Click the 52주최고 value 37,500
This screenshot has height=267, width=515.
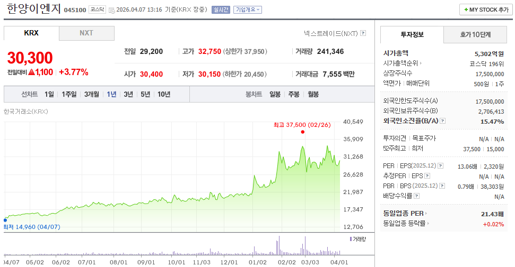(472, 149)
